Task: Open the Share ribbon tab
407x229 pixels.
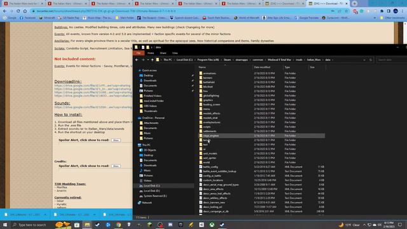Action: point(163,53)
